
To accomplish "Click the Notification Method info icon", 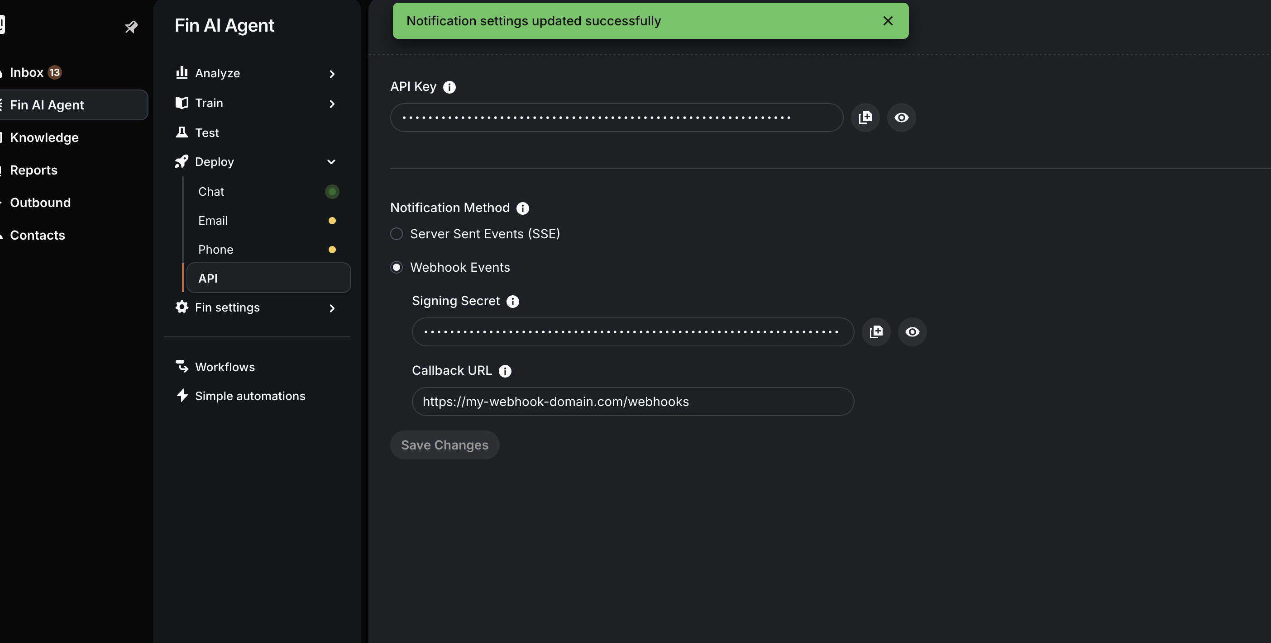I will 522,208.
